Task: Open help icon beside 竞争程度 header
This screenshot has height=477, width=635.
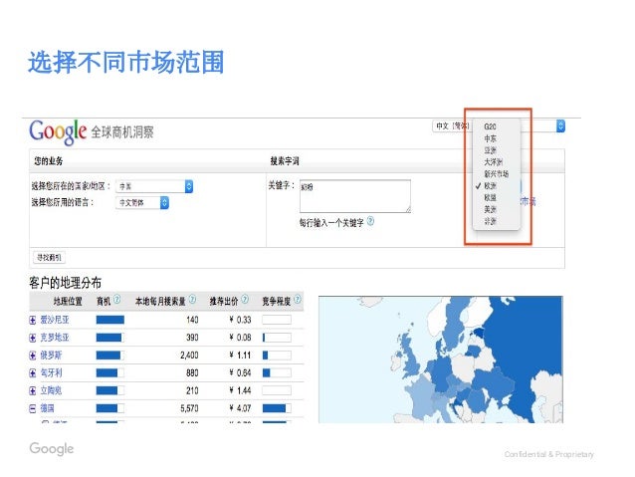Action: pyautogui.click(x=298, y=299)
